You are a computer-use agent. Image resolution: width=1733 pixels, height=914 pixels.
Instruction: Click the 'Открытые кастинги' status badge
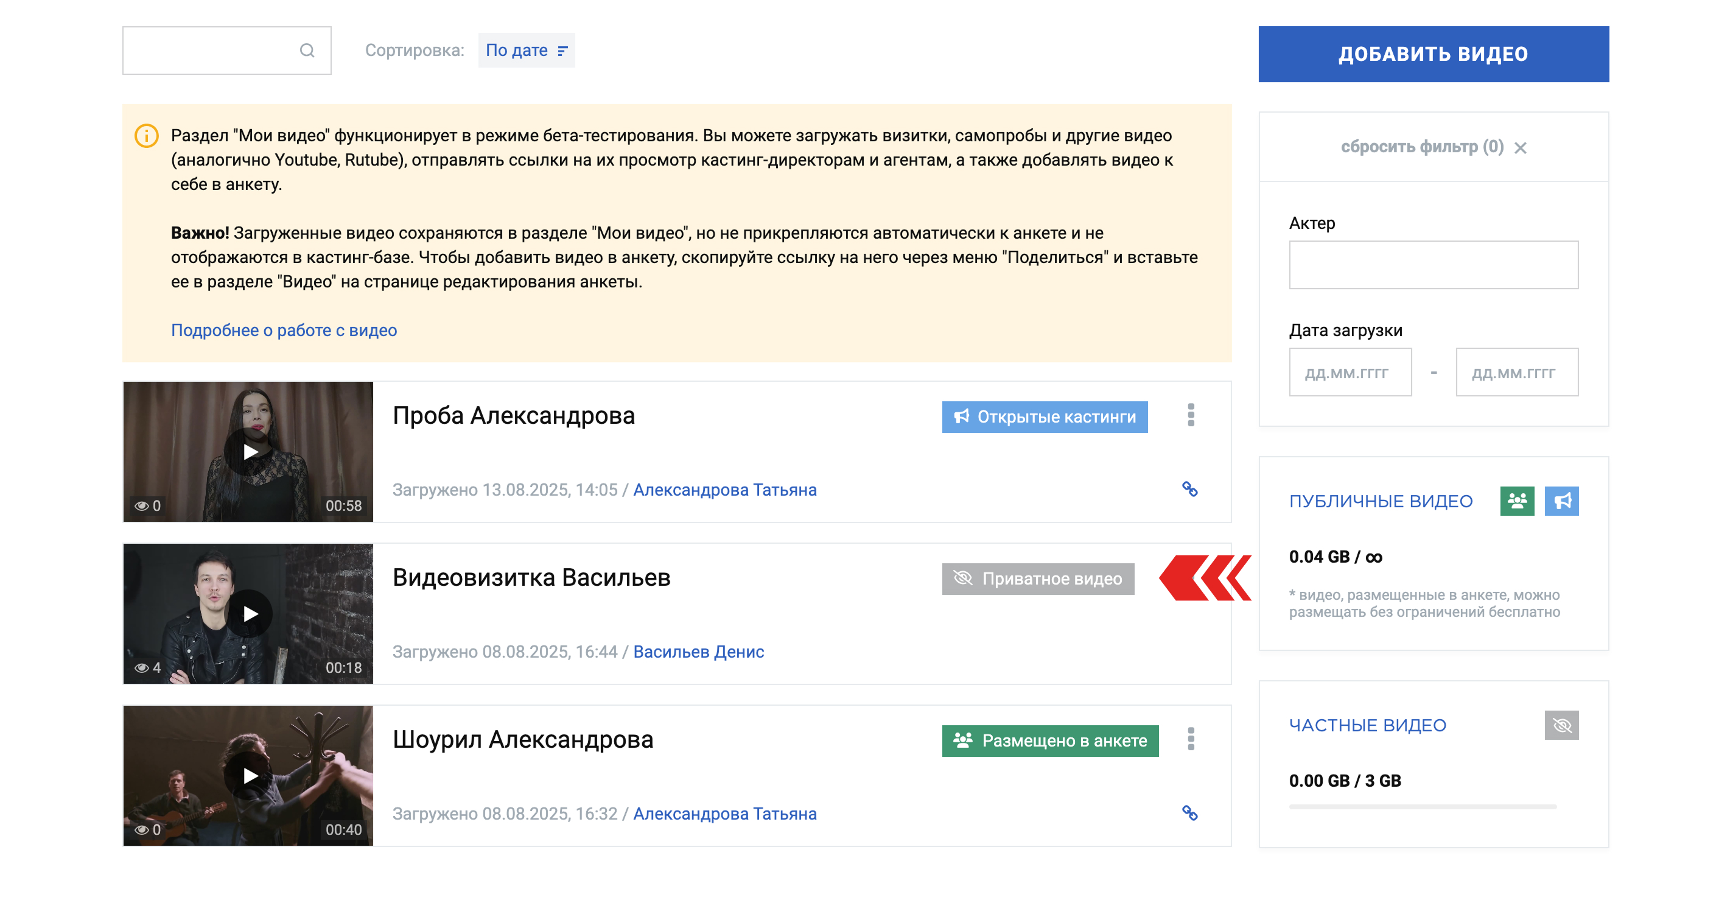[1044, 417]
